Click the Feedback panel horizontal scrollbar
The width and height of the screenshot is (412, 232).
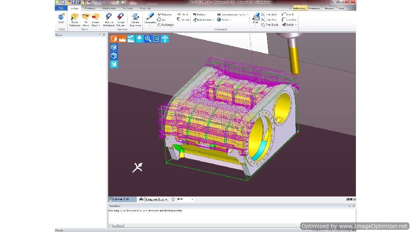[x=118, y=225]
